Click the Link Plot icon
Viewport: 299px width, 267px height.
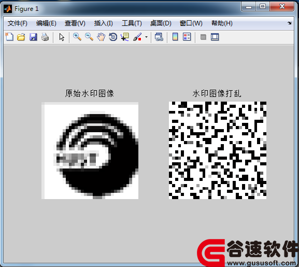(159, 37)
